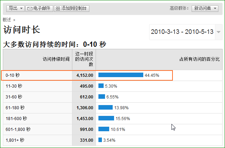This screenshot has height=148, width=225.
Task: Click the grid icon for 添加到控制台
Action: [x=58, y=8]
